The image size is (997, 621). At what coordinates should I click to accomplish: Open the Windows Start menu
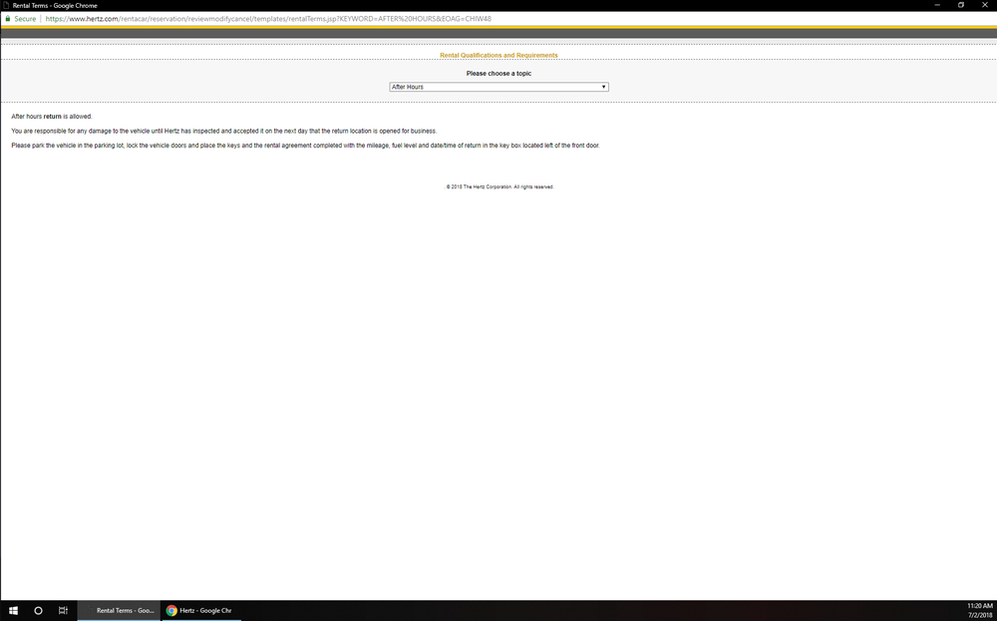14,610
